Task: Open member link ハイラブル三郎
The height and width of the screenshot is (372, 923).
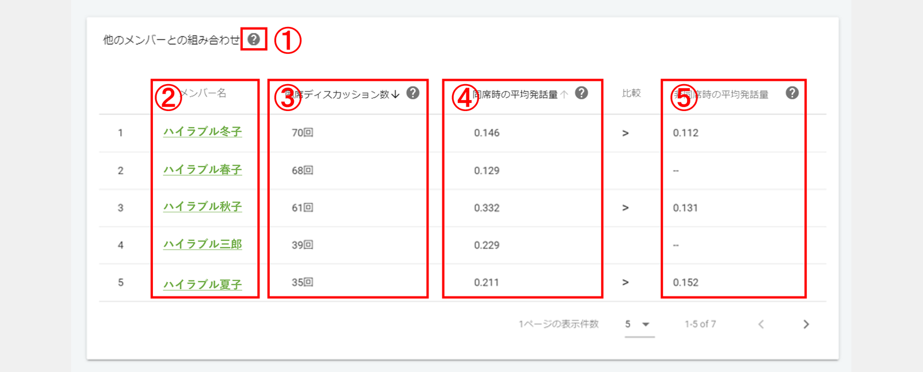Action: [202, 245]
